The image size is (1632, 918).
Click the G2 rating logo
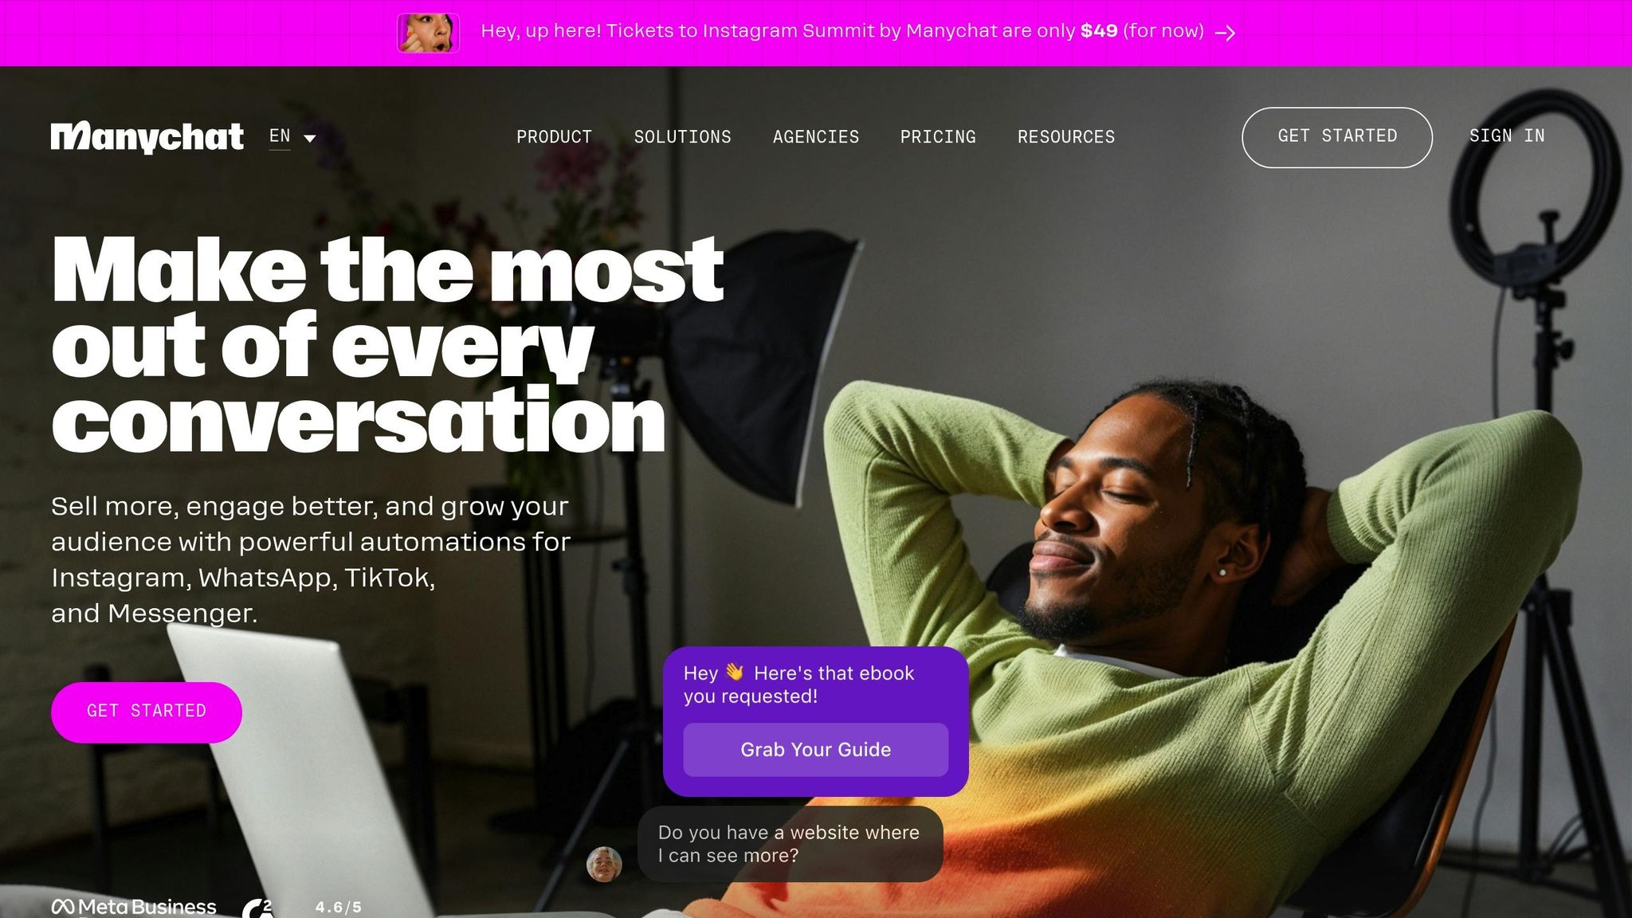[x=257, y=908]
